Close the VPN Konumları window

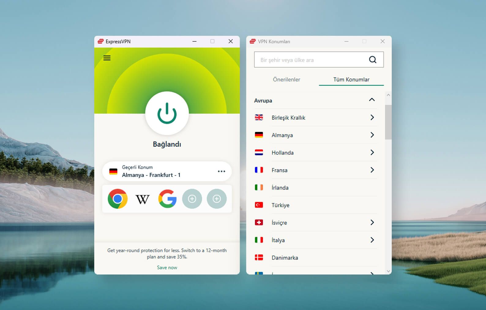(383, 41)
